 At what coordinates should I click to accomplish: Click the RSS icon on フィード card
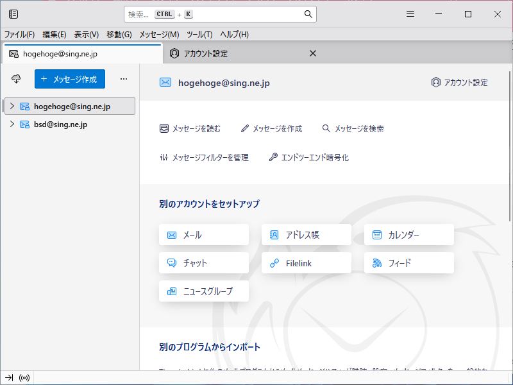tap(377, 263)
